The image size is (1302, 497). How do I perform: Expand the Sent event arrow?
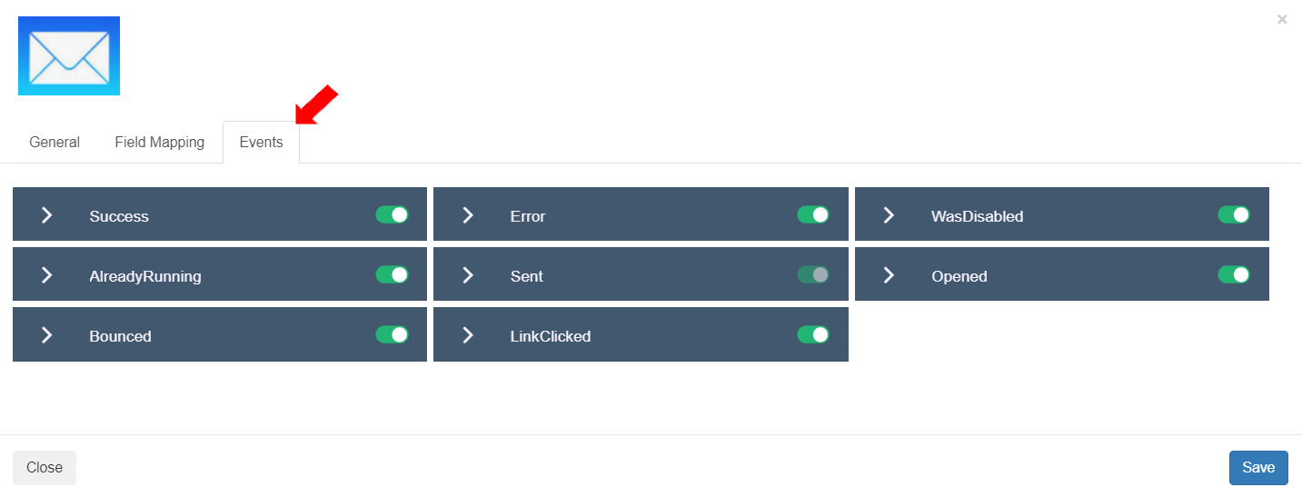point(468,275)
